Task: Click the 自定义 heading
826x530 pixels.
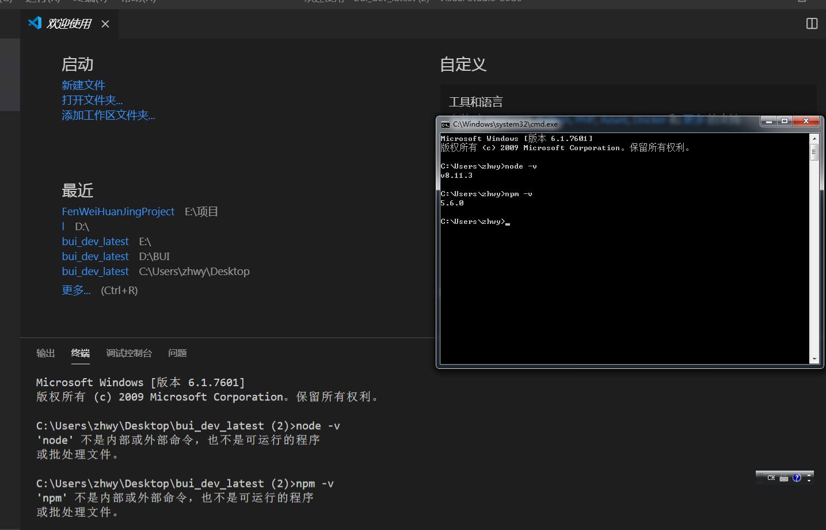Action: (463, 64)
